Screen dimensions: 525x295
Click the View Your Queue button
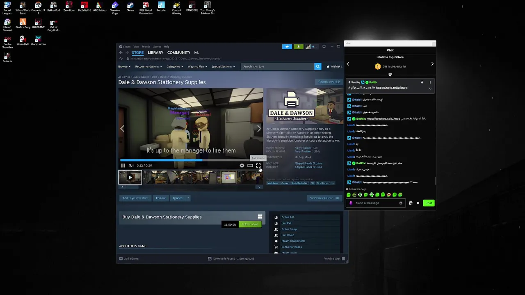click(x=324, y=198)
